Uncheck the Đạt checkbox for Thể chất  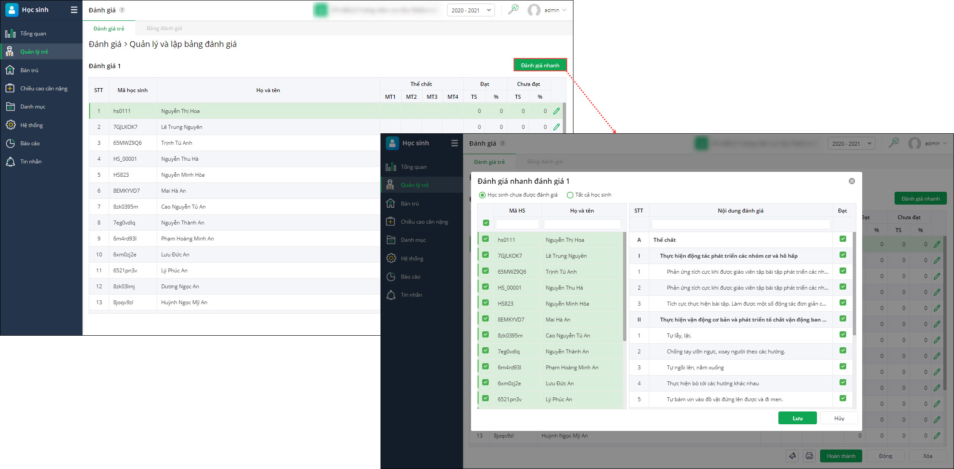(843, 239)
